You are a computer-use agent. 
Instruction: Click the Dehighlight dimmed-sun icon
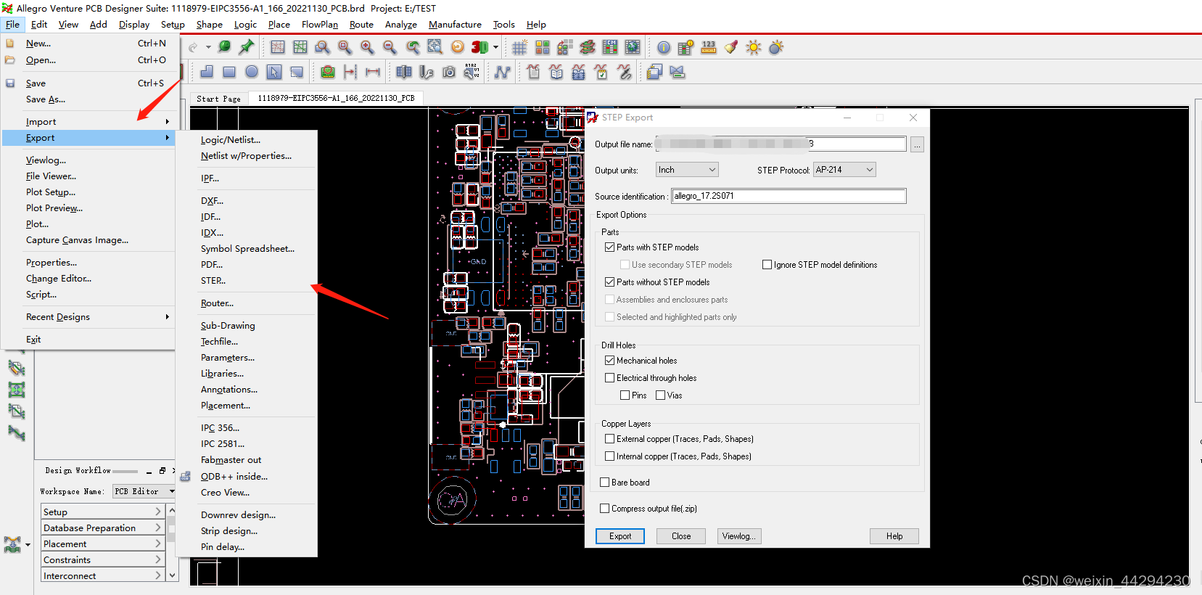click(x=776, y=48)
